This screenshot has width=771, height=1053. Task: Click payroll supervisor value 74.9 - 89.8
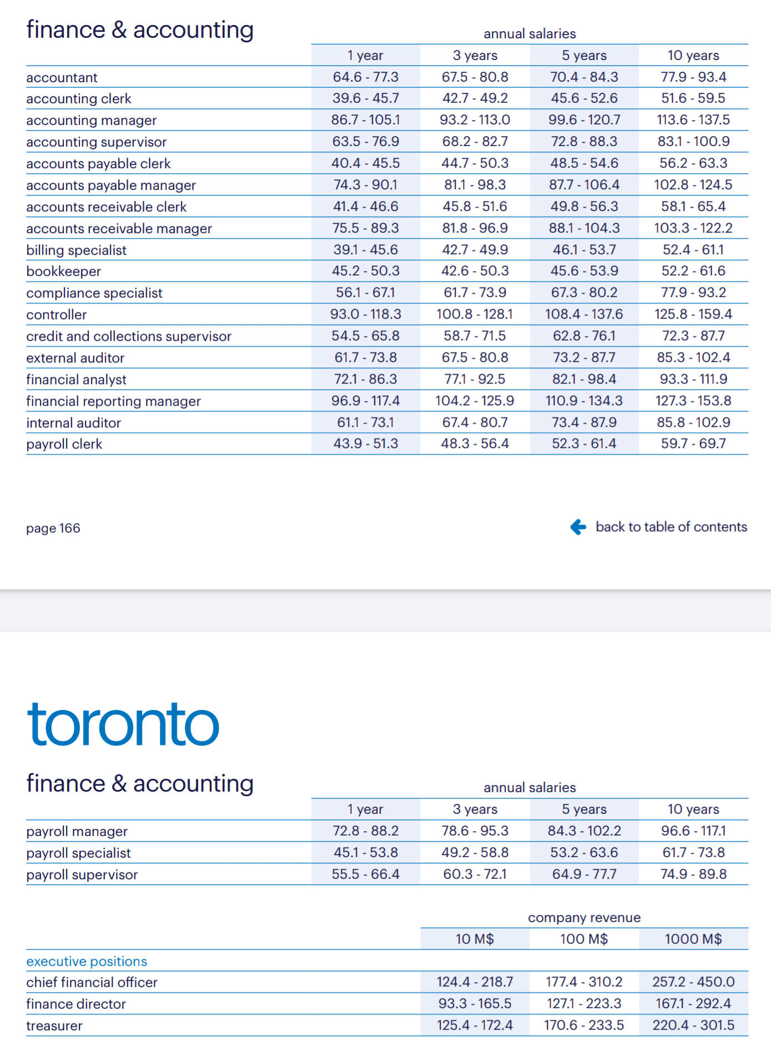(x=693, y=874)
